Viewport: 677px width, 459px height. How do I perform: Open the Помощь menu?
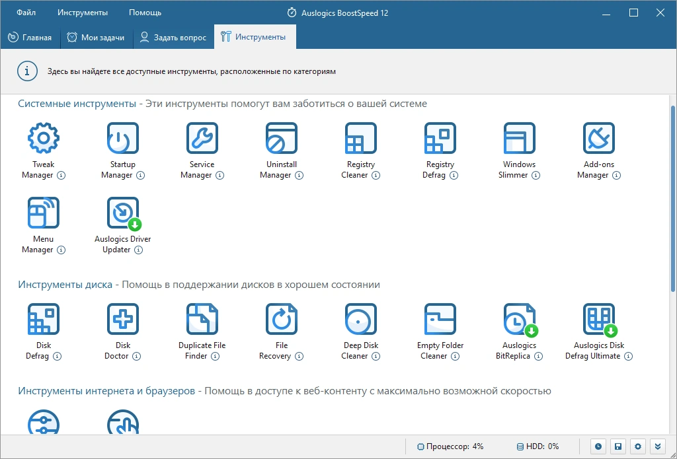click(145, 13)
